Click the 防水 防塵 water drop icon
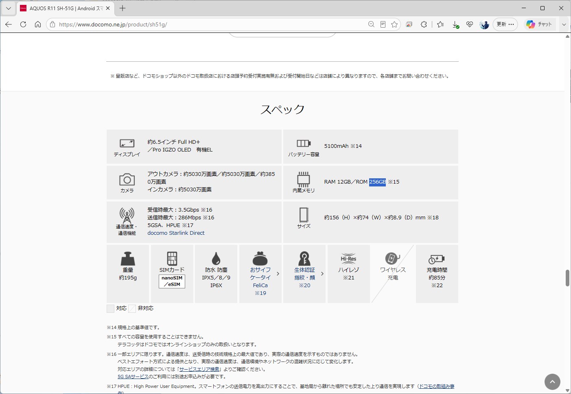 (x=216, y=258)
